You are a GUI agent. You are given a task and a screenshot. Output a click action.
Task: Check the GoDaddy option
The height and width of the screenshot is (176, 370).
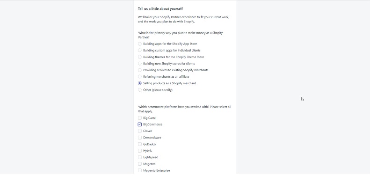(140, 144)
